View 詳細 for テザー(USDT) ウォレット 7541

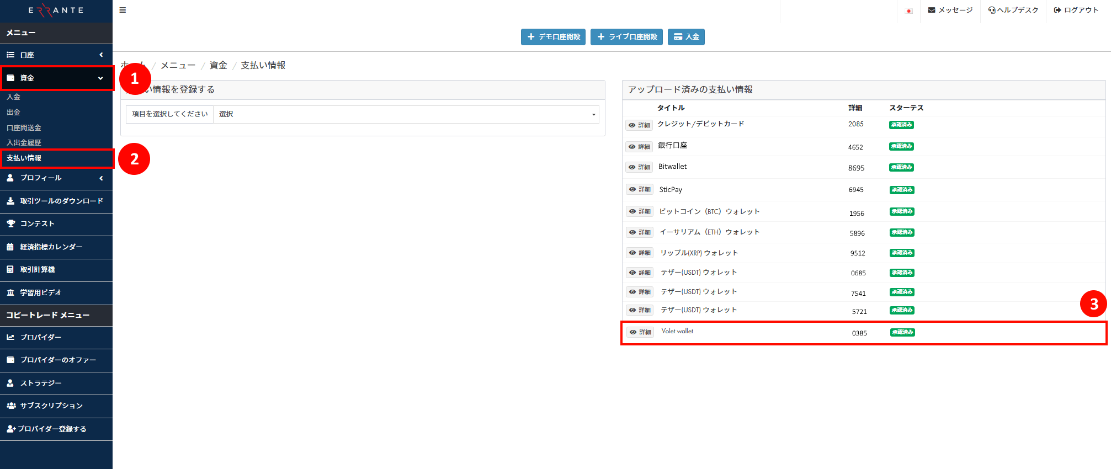point(640,292)
